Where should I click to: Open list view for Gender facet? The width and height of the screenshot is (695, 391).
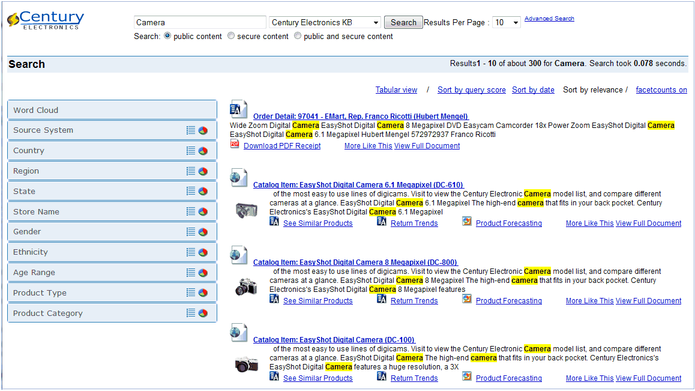[191, 232]
